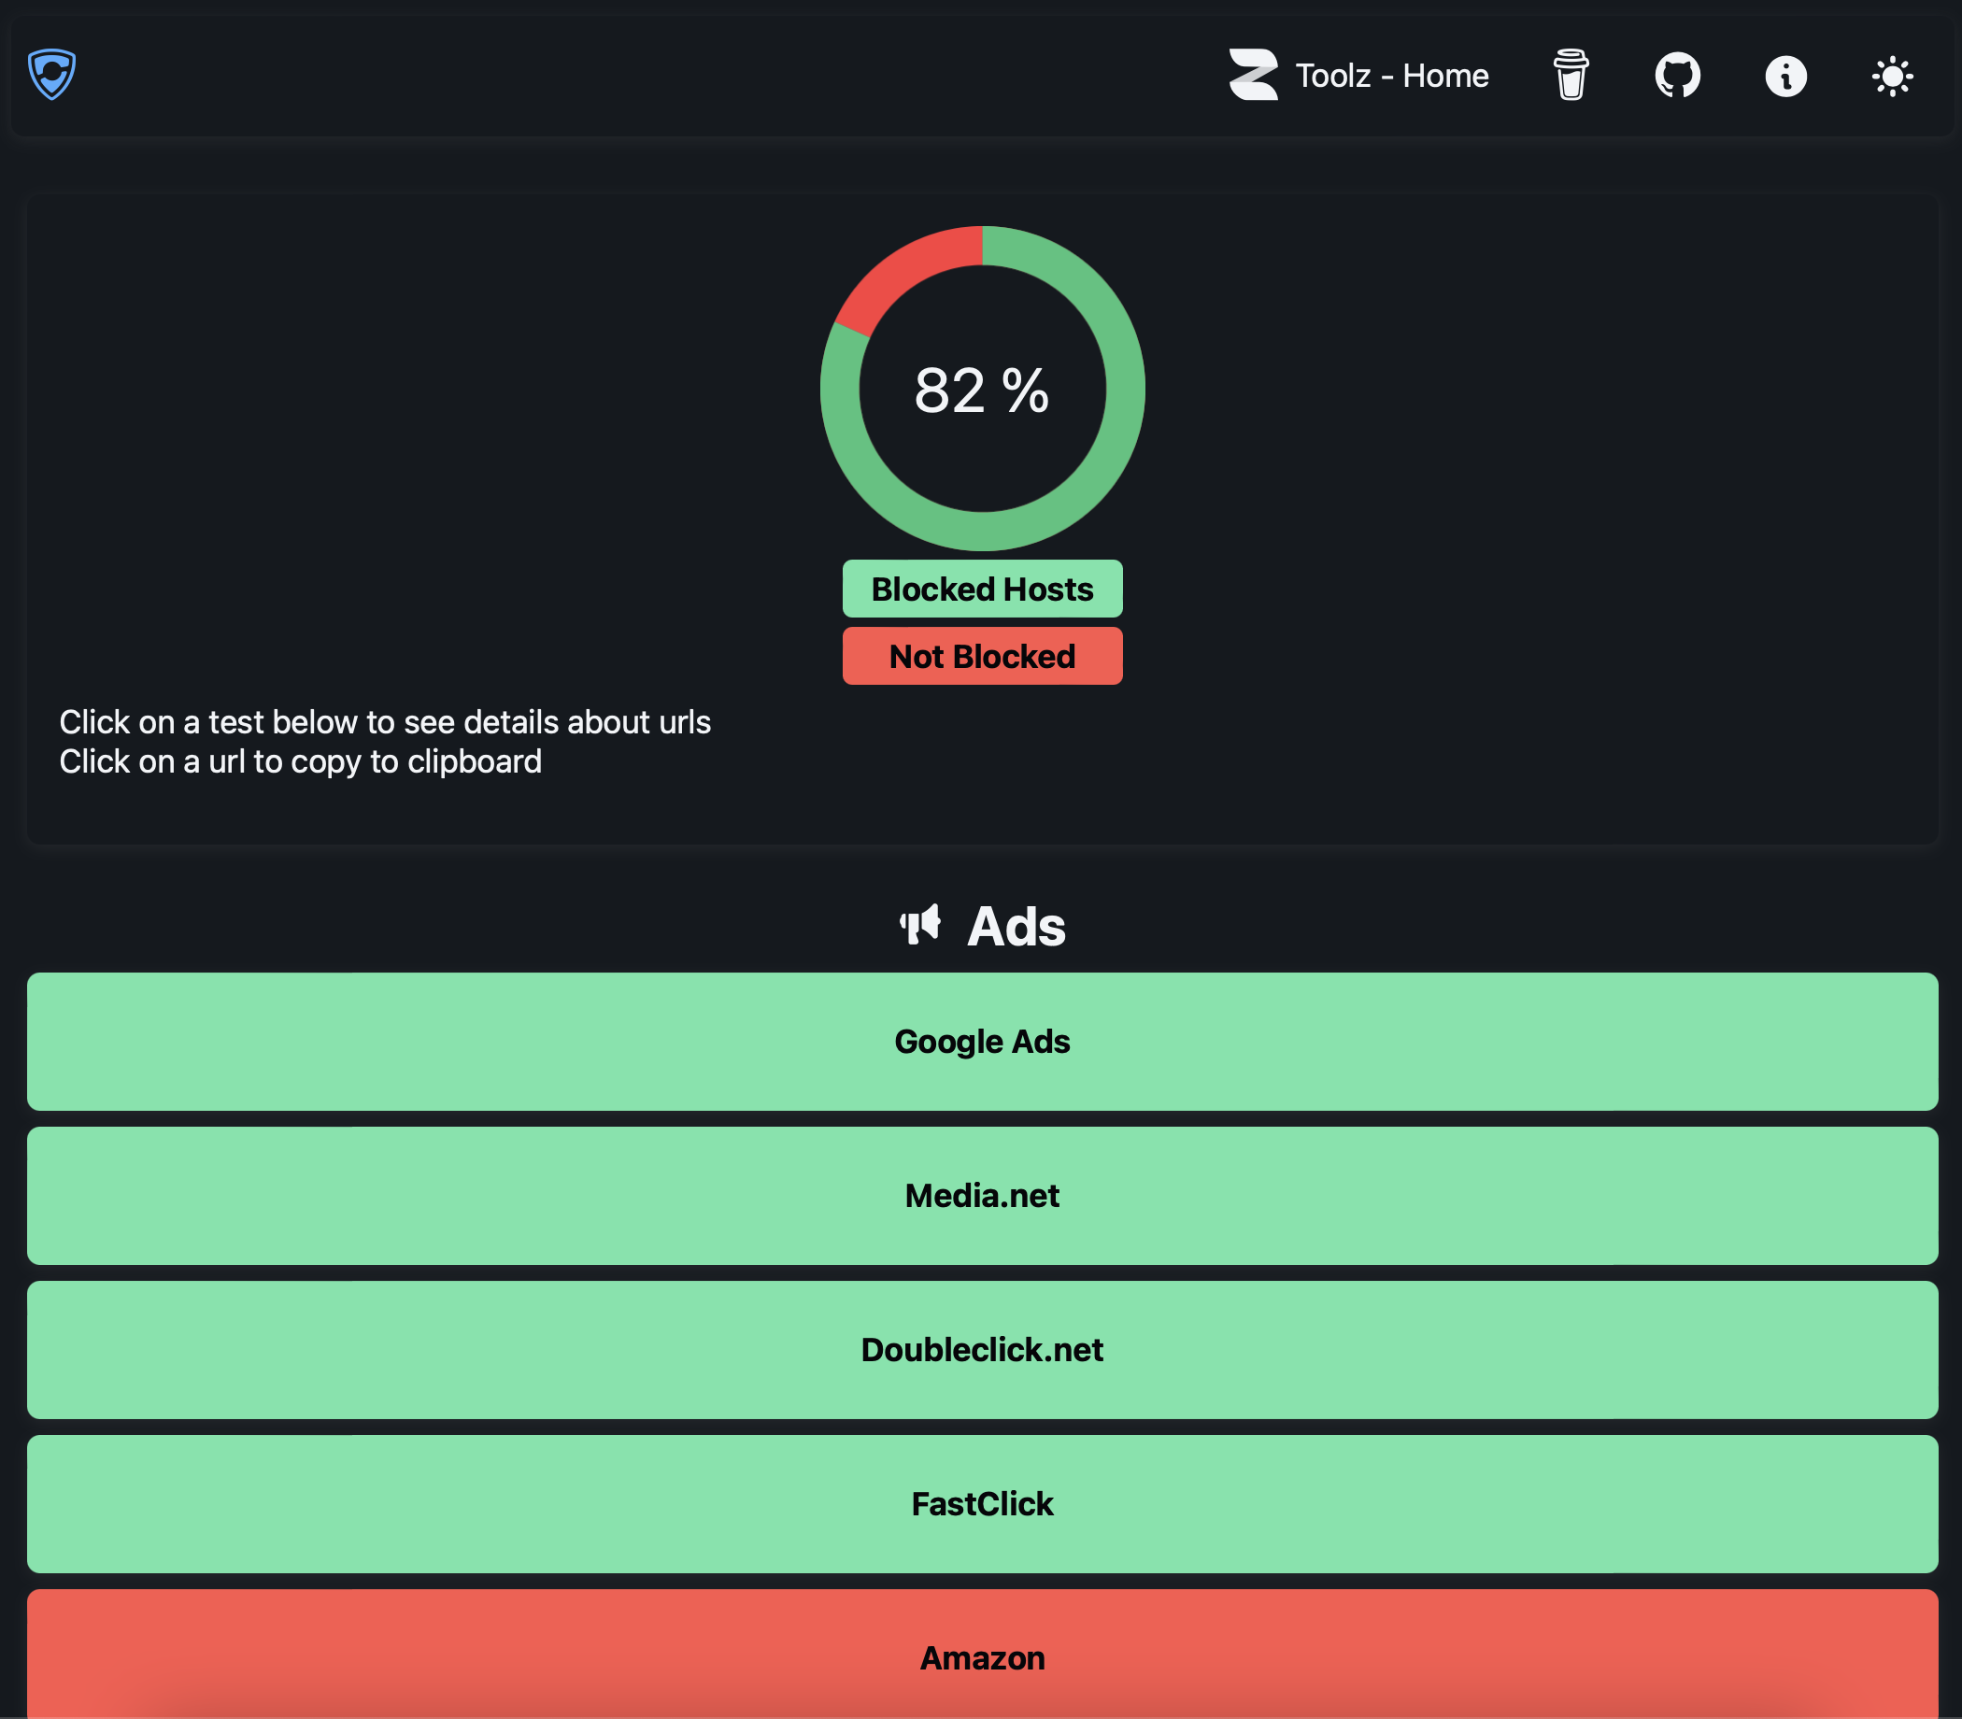
Task: Toggle the Blocked Hosts legend label
Action: click(982, 588)
